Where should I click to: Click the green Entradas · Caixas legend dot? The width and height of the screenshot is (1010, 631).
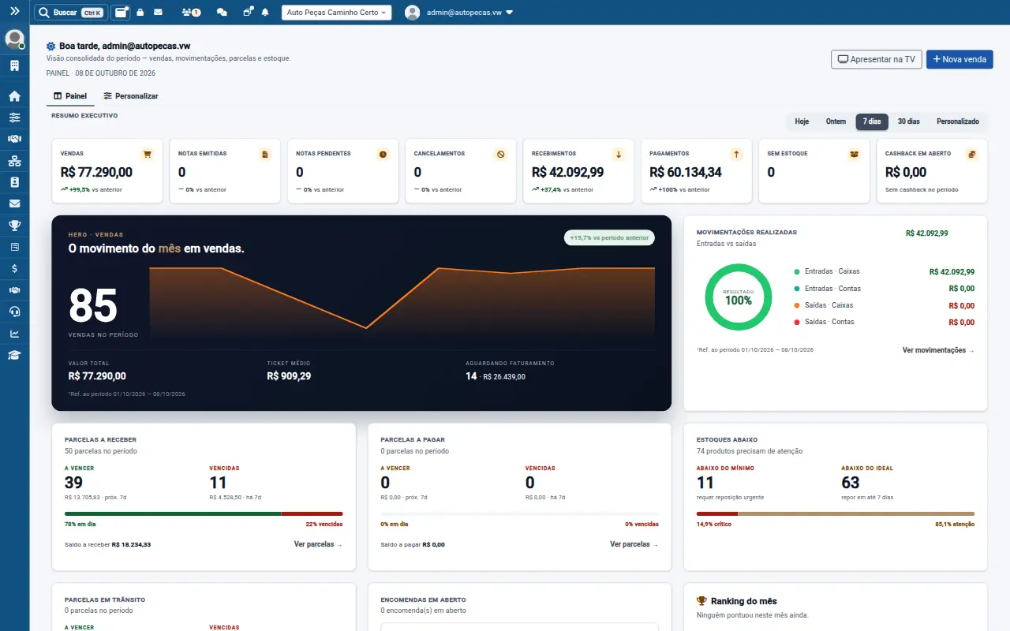[797, 271]
